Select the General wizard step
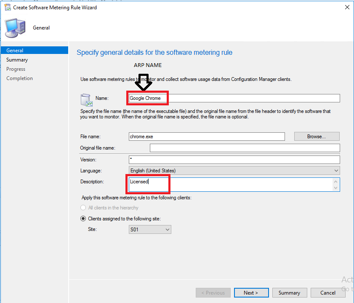 [x=35, y=50]
